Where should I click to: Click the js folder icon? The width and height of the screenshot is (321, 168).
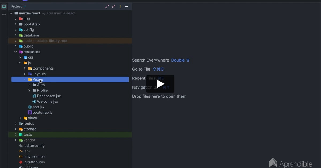point(25,63)
